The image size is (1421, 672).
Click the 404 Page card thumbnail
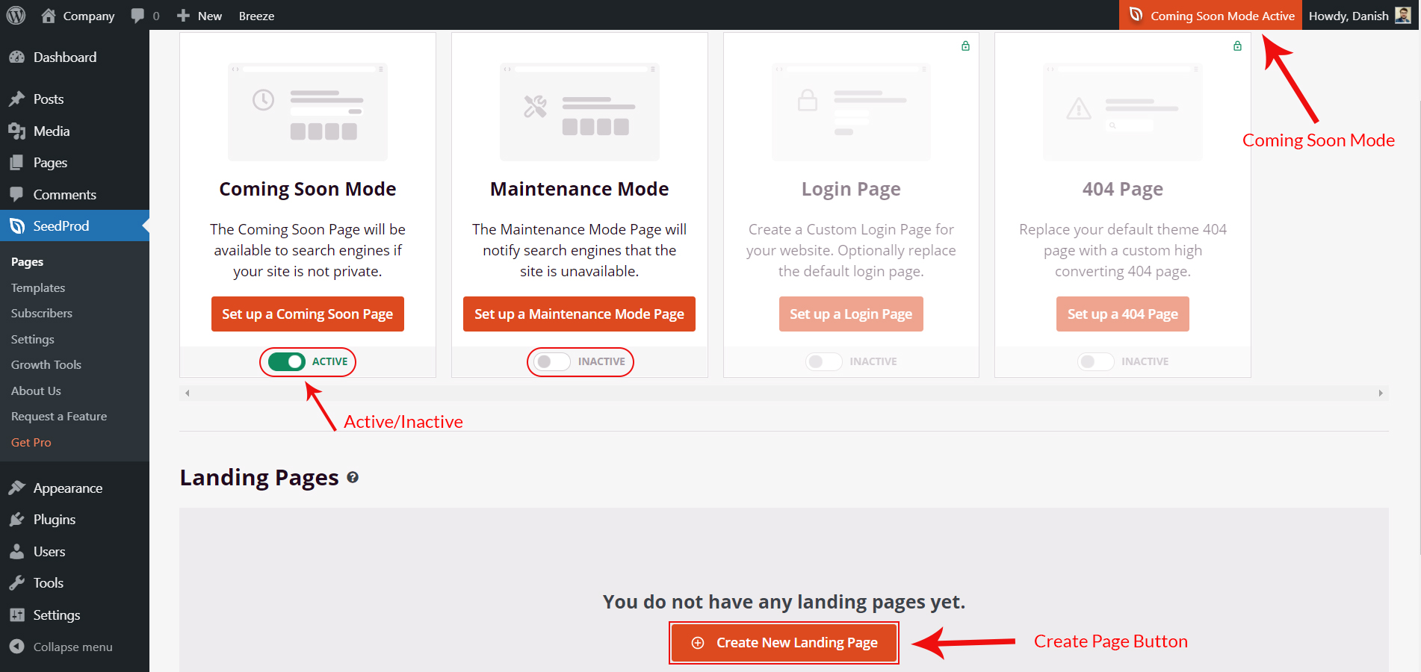pos(1123,112)
